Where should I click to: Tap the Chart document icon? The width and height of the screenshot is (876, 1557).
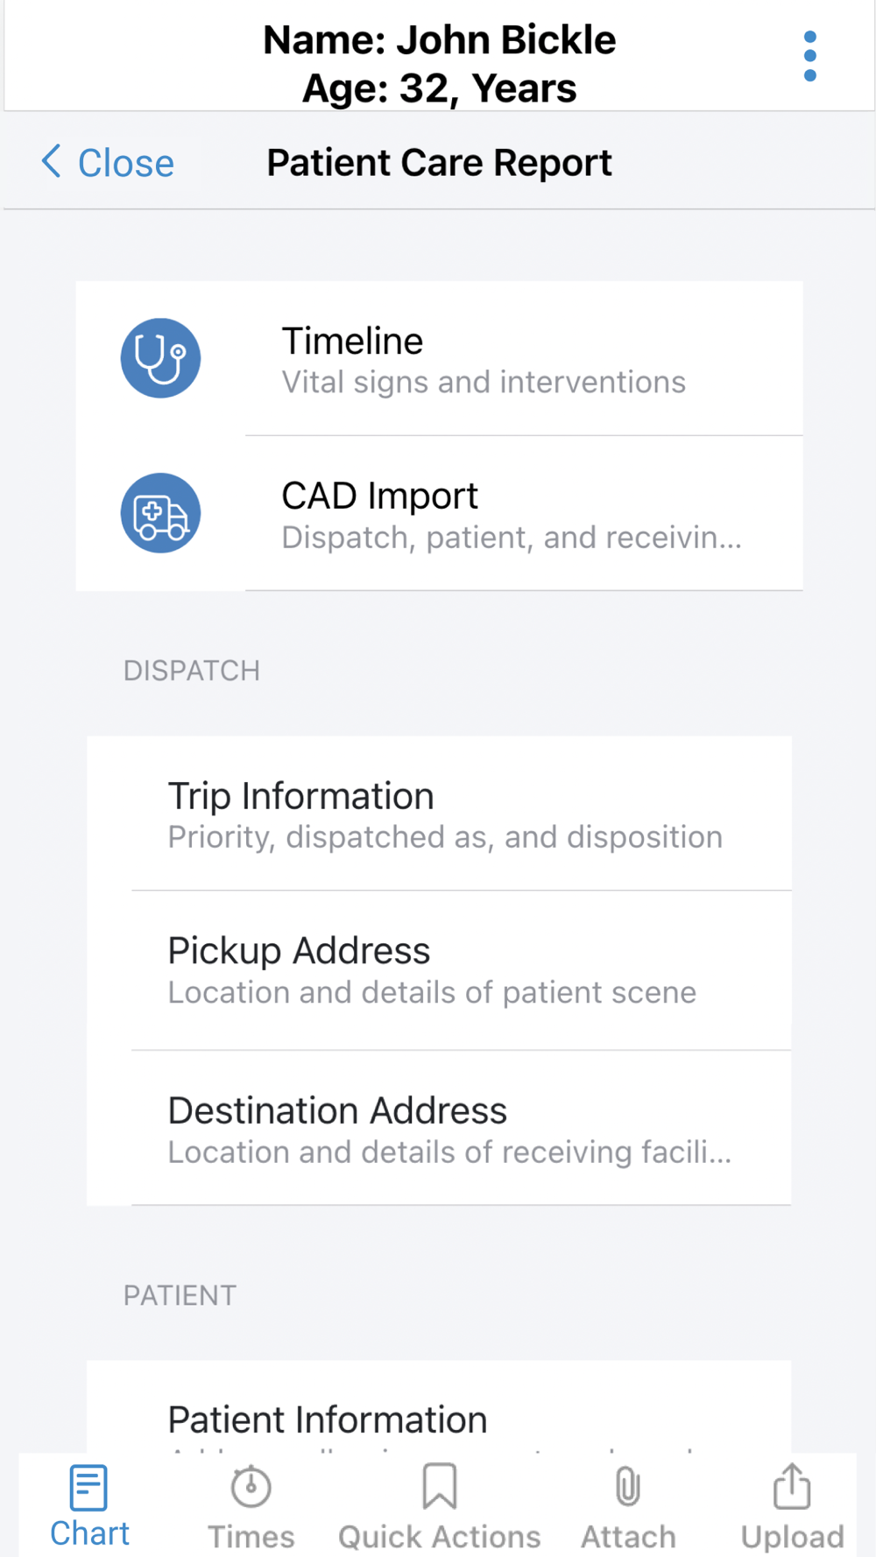88,1487
